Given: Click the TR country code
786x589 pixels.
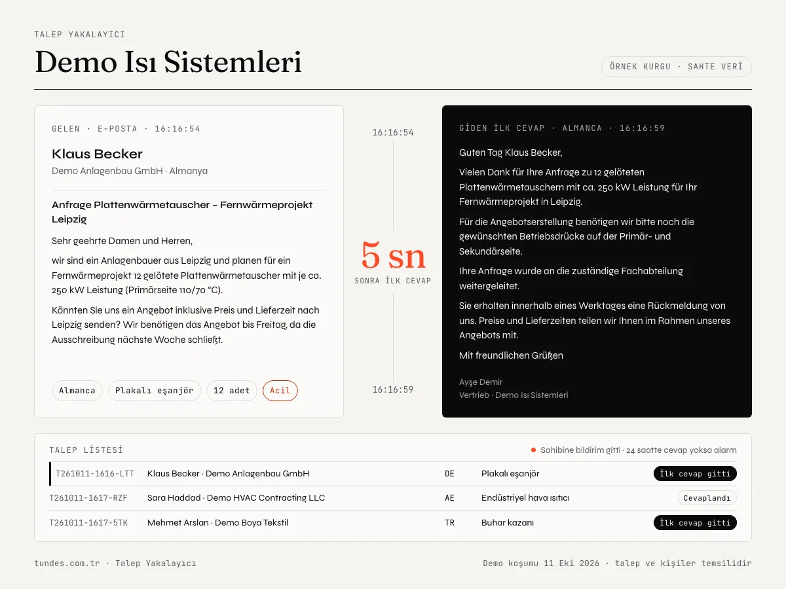Looking at the screenshot, I should pos(449,523).
